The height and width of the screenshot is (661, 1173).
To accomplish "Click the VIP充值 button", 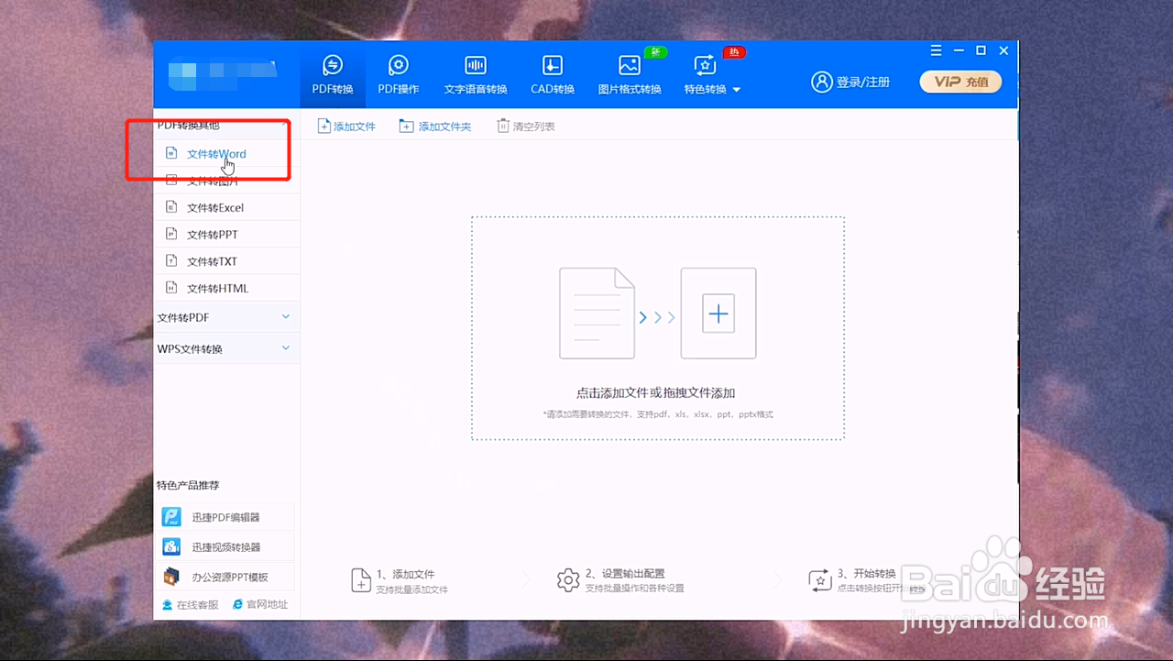I will pos(960,82).
